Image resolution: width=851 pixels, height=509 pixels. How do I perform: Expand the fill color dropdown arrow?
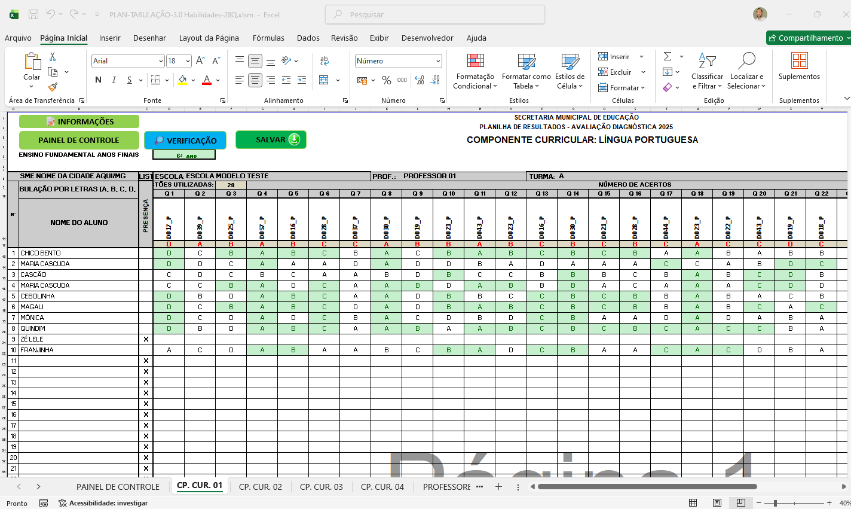tap(193, 80)
